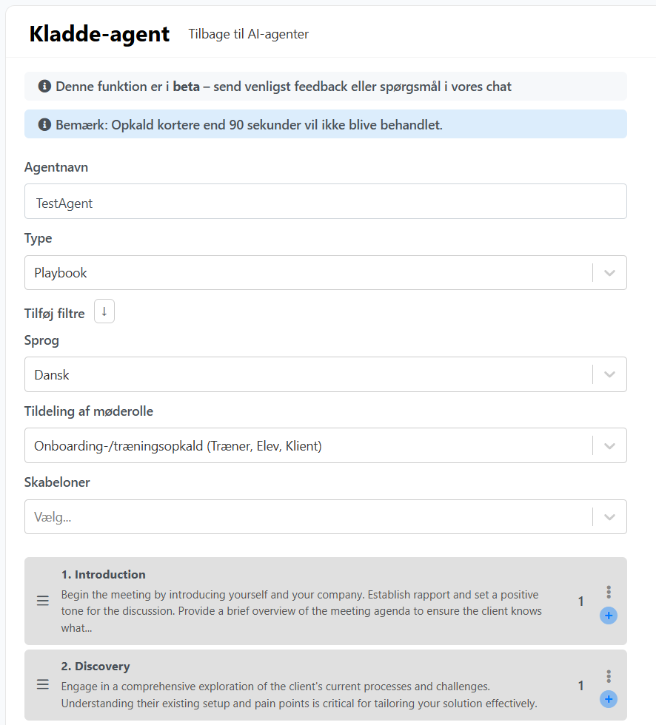Click the Introduction step description text

click(x=301, y=611)
